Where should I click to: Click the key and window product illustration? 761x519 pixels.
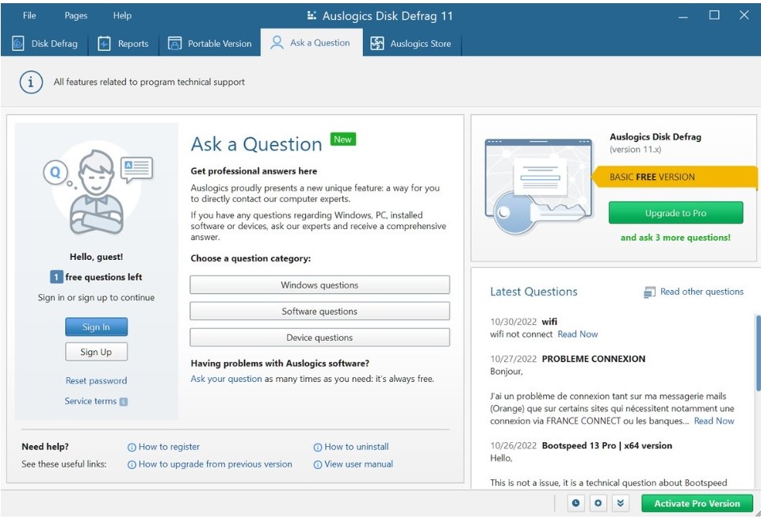point(539,187)
